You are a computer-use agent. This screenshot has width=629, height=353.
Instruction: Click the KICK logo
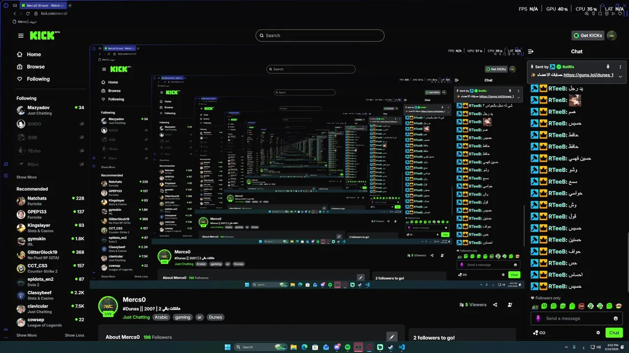(x=44, y=35)
